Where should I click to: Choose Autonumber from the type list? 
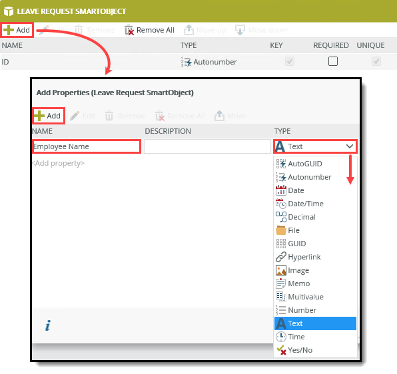pyautogui.click(x=315, y=177)
